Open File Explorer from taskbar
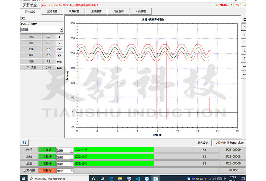 120,179
